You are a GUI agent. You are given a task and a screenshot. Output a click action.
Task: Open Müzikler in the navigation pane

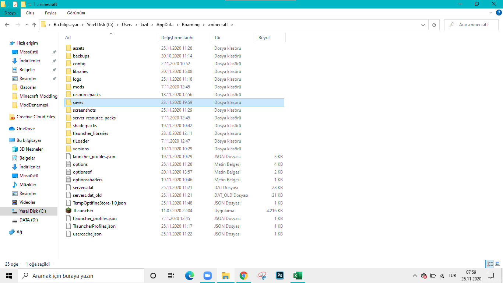coord(28,185)
